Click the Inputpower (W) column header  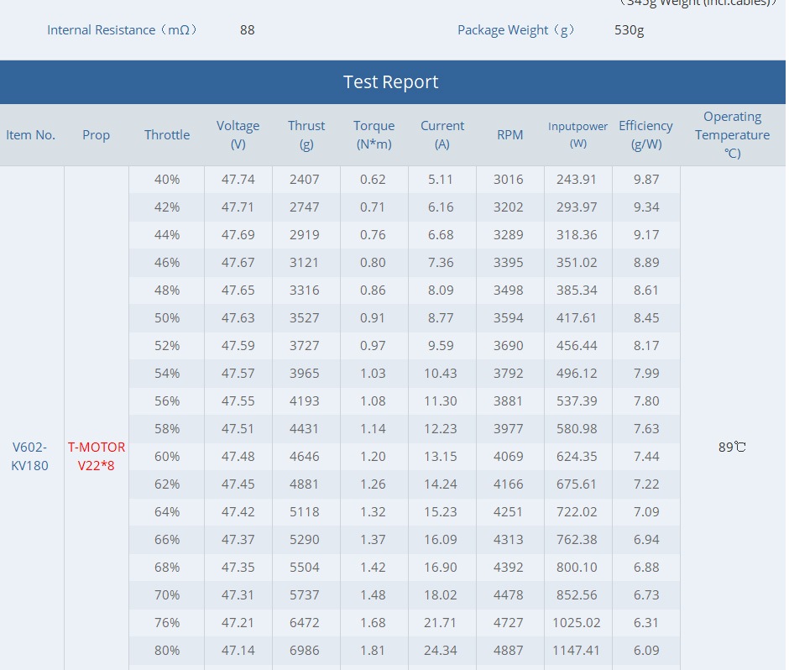pos(578,135)
